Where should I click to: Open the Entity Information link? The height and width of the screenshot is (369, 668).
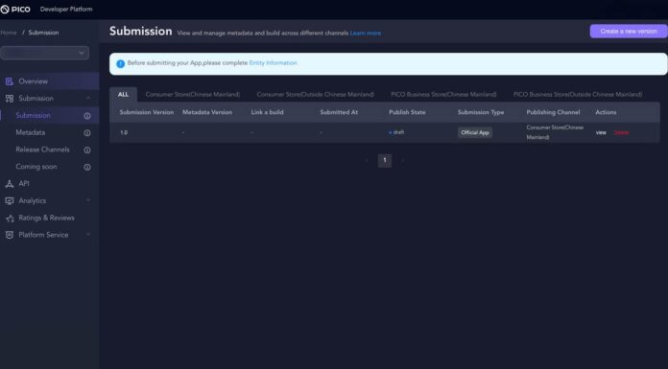(x=274, y=63)
